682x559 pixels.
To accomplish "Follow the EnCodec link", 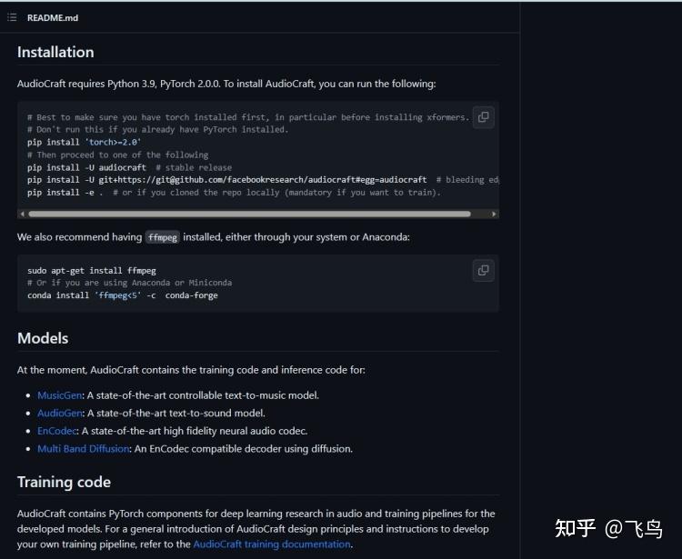I will click(x=57, y=431).
